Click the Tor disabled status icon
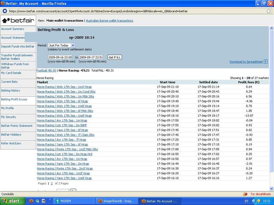This screenshot has height=205, width=274. click(245, 194)
